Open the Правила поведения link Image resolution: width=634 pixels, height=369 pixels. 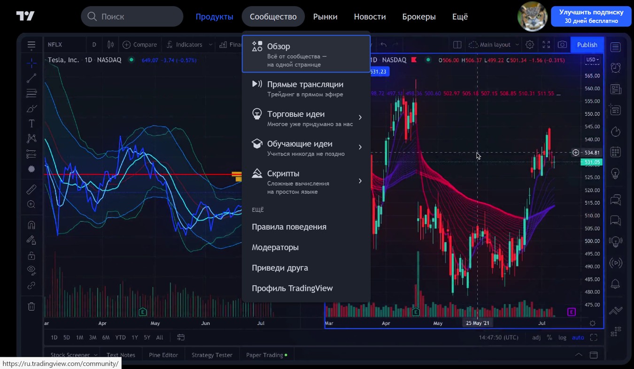pos(289,227)
